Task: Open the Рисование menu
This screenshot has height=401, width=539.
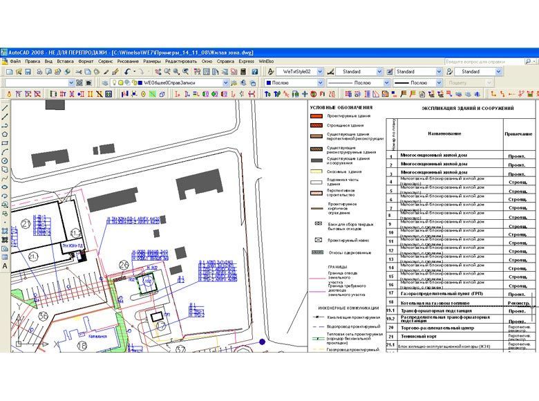Action: pyautogui.click(x=129, y=61)
